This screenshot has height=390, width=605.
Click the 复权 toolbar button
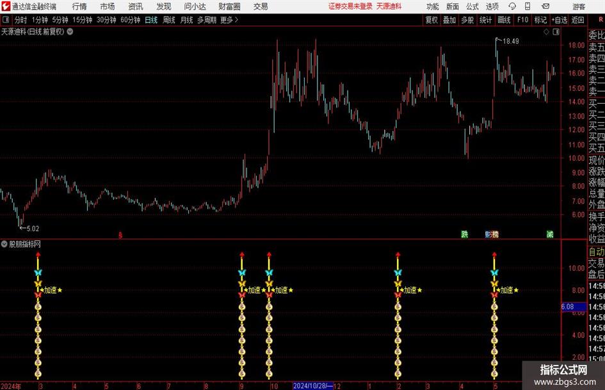pyautogui.click(x=432, y=20)
